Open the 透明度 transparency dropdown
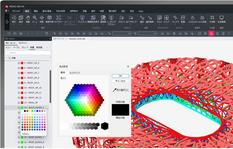Viewport: 233px width, 149px height. [103, 24]
